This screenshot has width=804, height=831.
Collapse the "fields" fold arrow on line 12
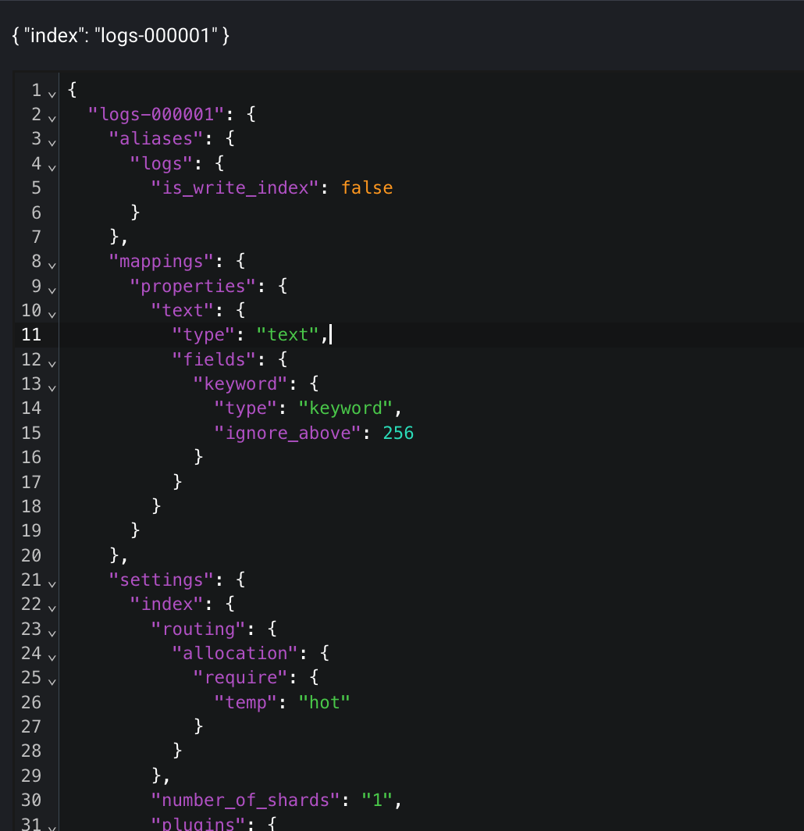[x=52, y=364]
